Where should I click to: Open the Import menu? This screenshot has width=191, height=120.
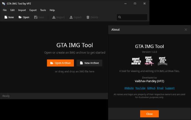coord(22,10)
